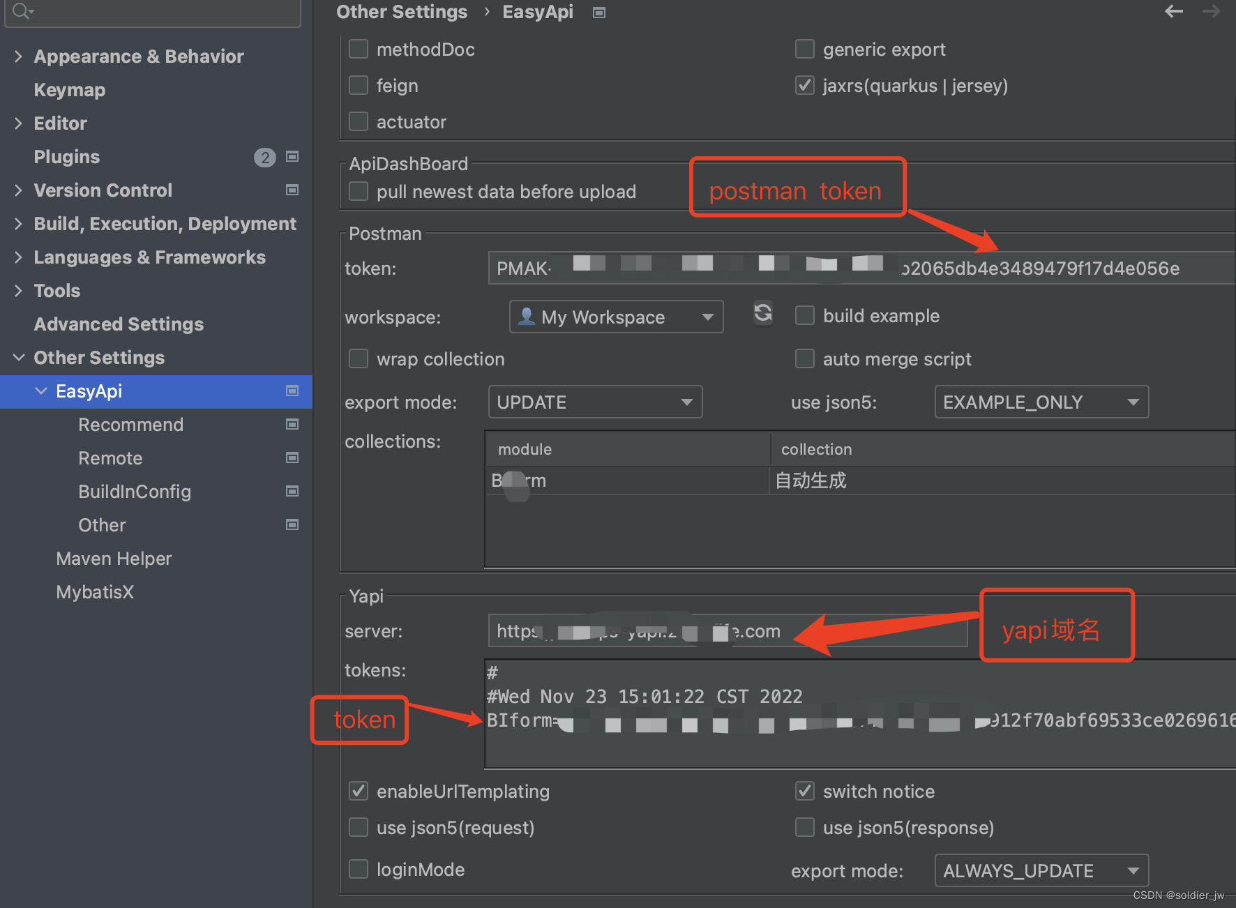The width and height of the screenshot is (1236, 908).
Task: Expand Appearance & Behavior tree node
Action: tap(19, 56)
